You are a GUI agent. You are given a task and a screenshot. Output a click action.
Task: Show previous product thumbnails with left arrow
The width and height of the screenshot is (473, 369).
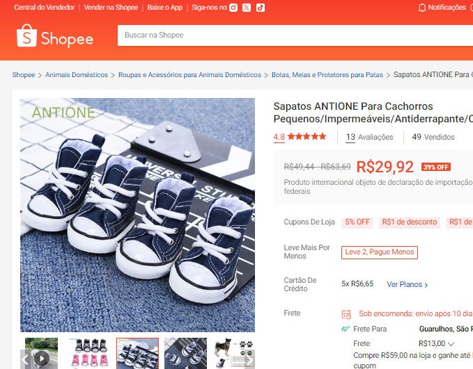26,359
